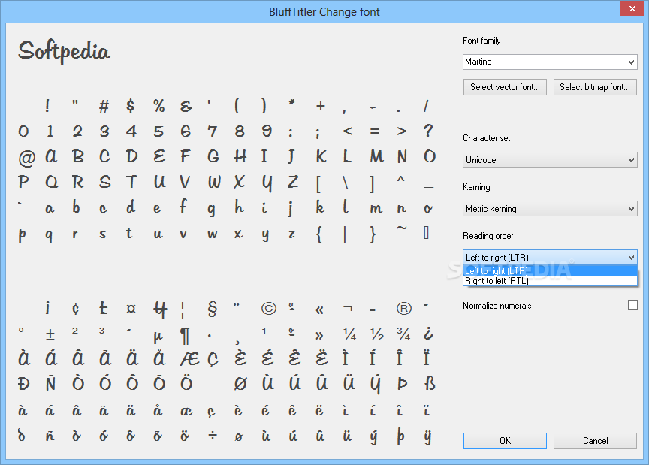The width and height of the screenshot is (649, 465).
Task: Select the uppercase W glyph
Action: pos(214,182)
